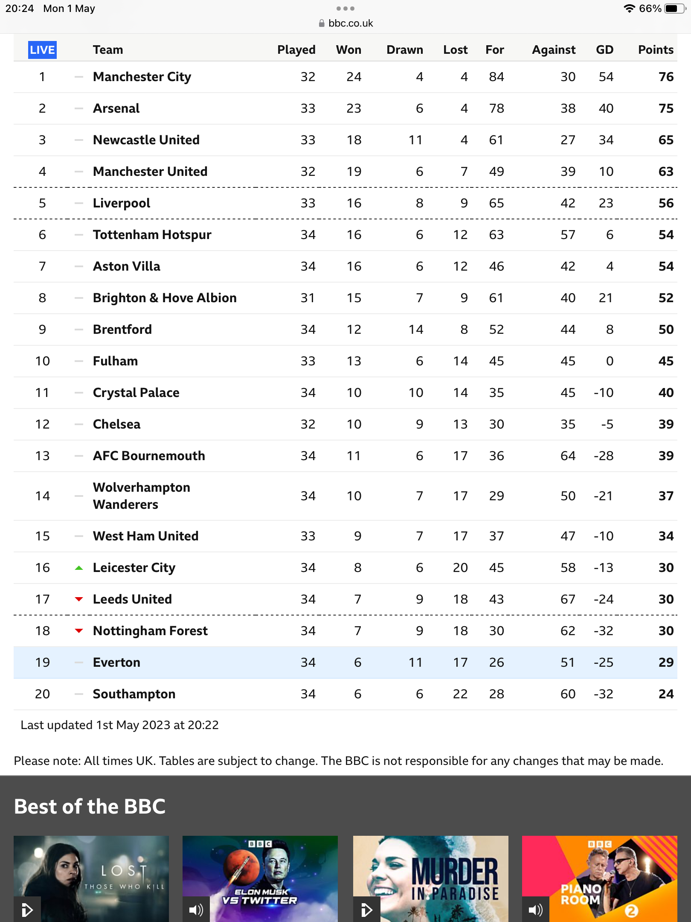Tap the blue LIVE badge

[x=42, y=50]
